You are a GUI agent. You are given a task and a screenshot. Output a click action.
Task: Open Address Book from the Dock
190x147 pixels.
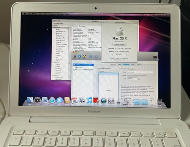tap(67, 100)
